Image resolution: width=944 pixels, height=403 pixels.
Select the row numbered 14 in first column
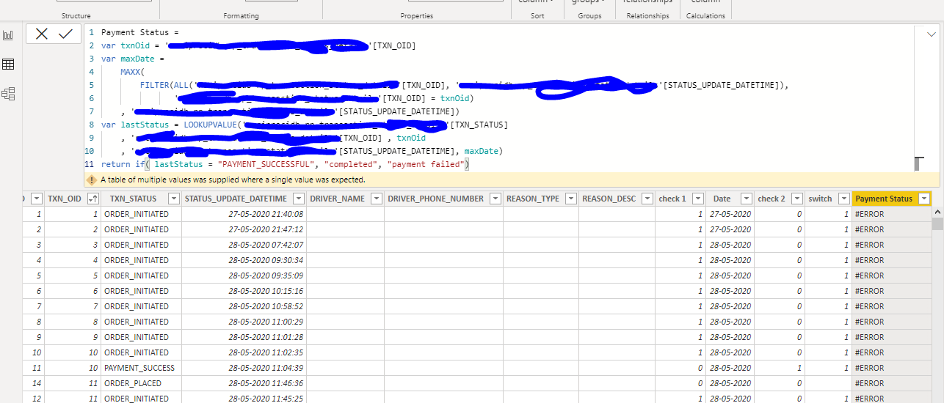tap(33, 383)
